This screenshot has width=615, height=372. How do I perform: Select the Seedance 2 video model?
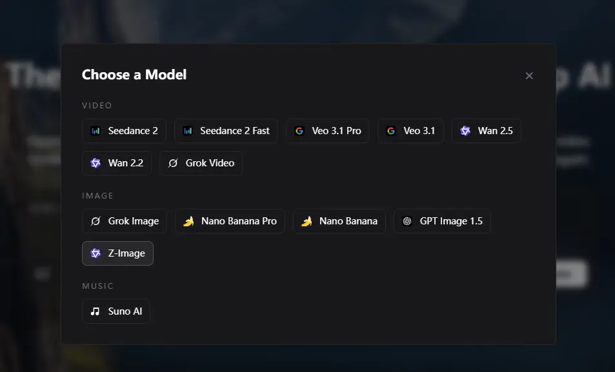pyautogui.click(x=124, y=131)
